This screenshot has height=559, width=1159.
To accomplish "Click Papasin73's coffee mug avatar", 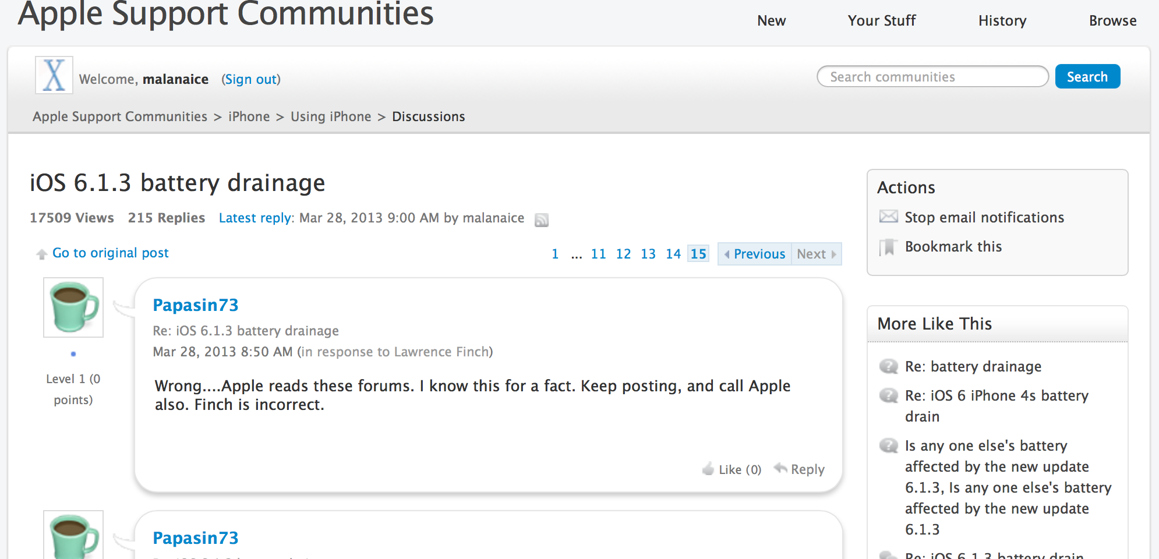I will [x=73, y=307].
